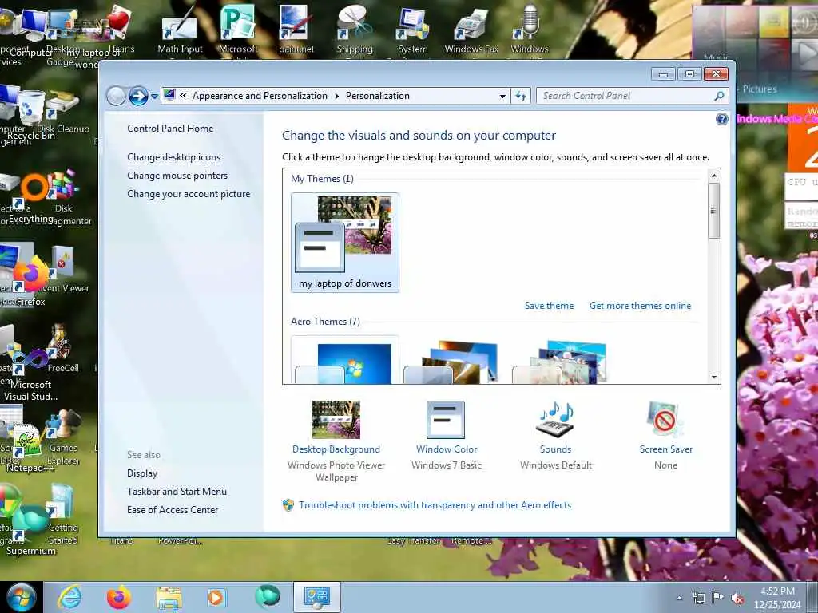Click the themes list scrollbar thumb
This screenshot has height=613, width=818.
coord(713,211)
